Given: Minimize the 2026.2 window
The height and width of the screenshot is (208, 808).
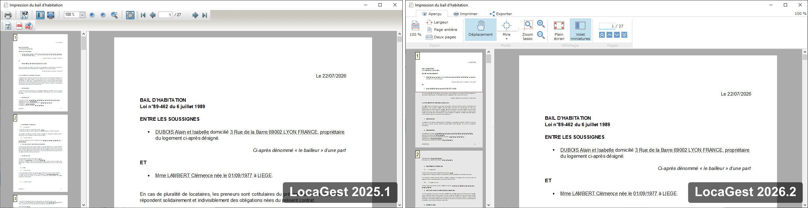Looking at the screenshot, I should coord(771,5).
